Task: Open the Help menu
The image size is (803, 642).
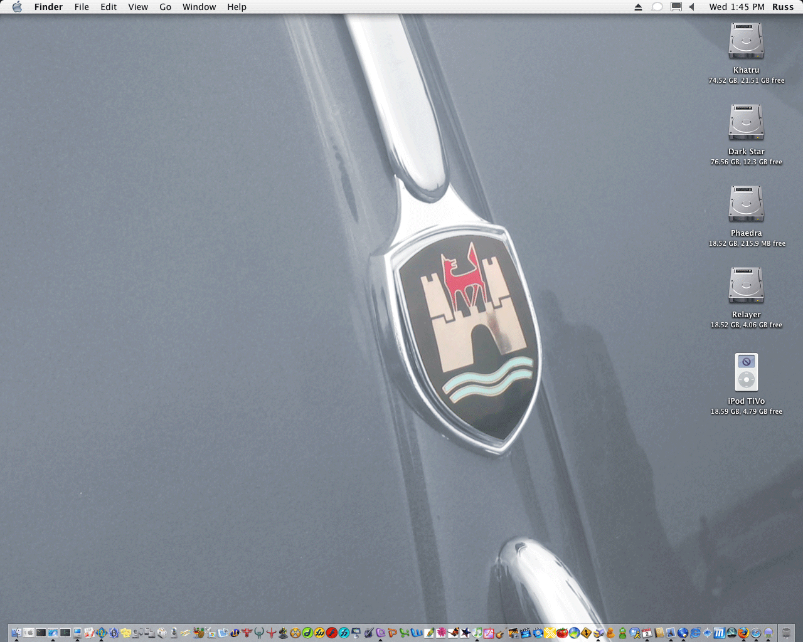Action: pos(237,7)
